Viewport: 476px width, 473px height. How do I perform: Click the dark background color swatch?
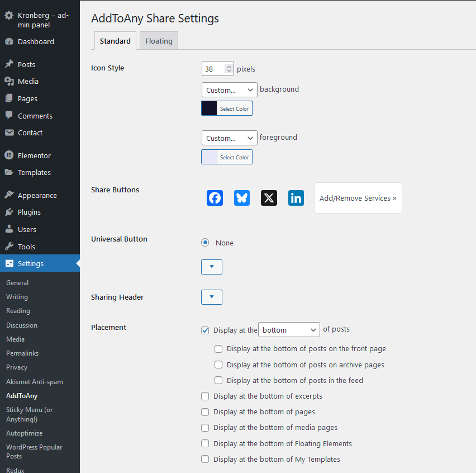pos(210,108)
